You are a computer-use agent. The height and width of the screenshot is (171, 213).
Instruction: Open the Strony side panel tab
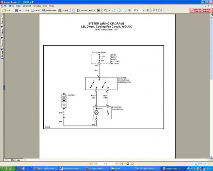coord(2,54)
